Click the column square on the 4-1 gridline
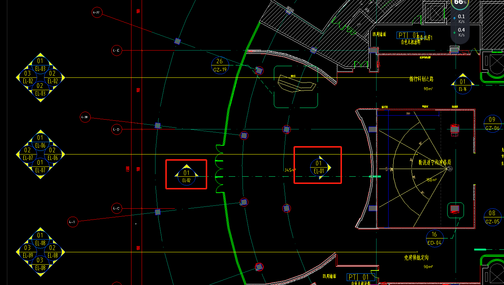Viewport: 504px width, 285px height. click(x=158, y=212)
